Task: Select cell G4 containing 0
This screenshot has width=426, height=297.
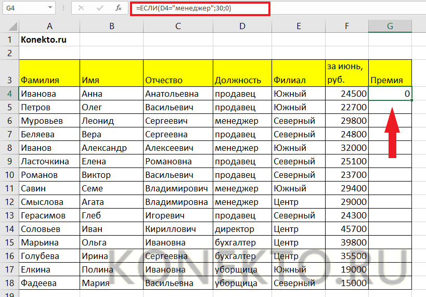Action: click(390, 94)
